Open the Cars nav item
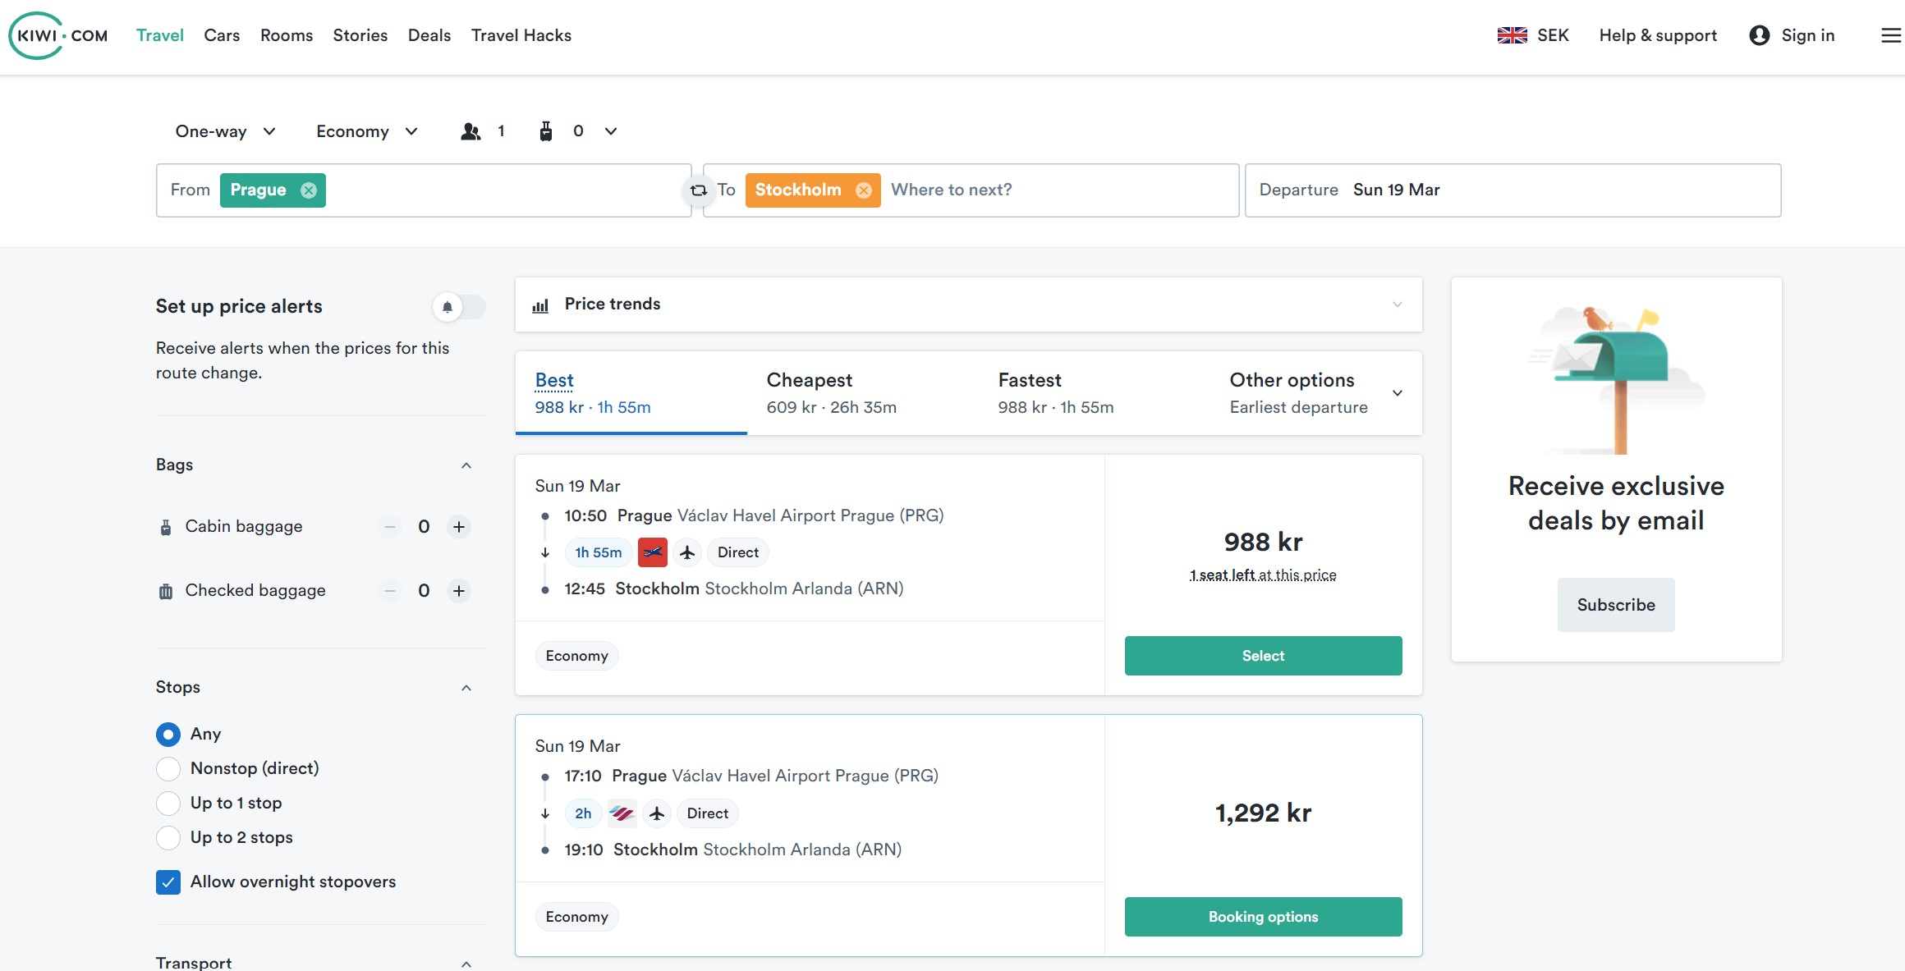Screen dimensions: 1905x971 (222, 35)
